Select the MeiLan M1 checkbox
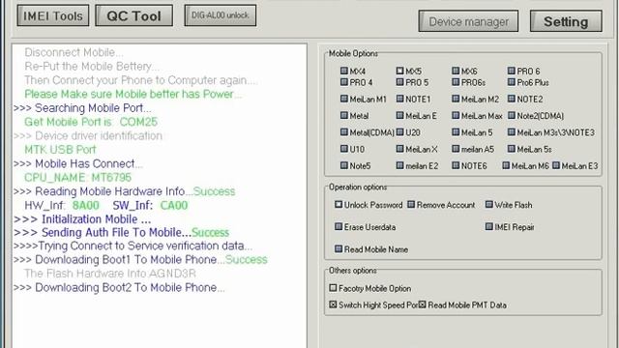Image resolution: width=619 pixels, height=348 pixels. tap(344, 99)
